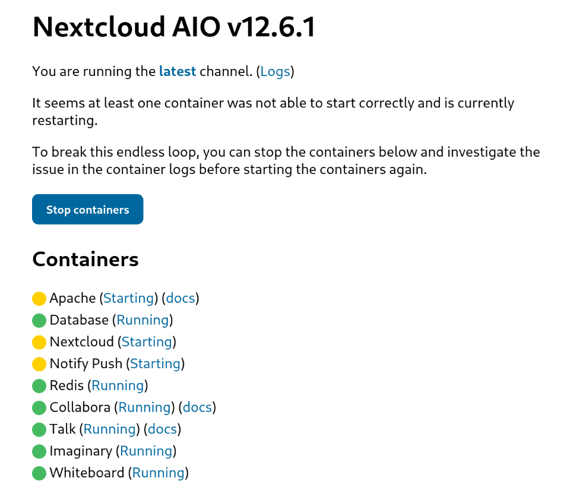Click the yellow status dot beside Nextcloud
570x490 pixels.
pos(39,342)
